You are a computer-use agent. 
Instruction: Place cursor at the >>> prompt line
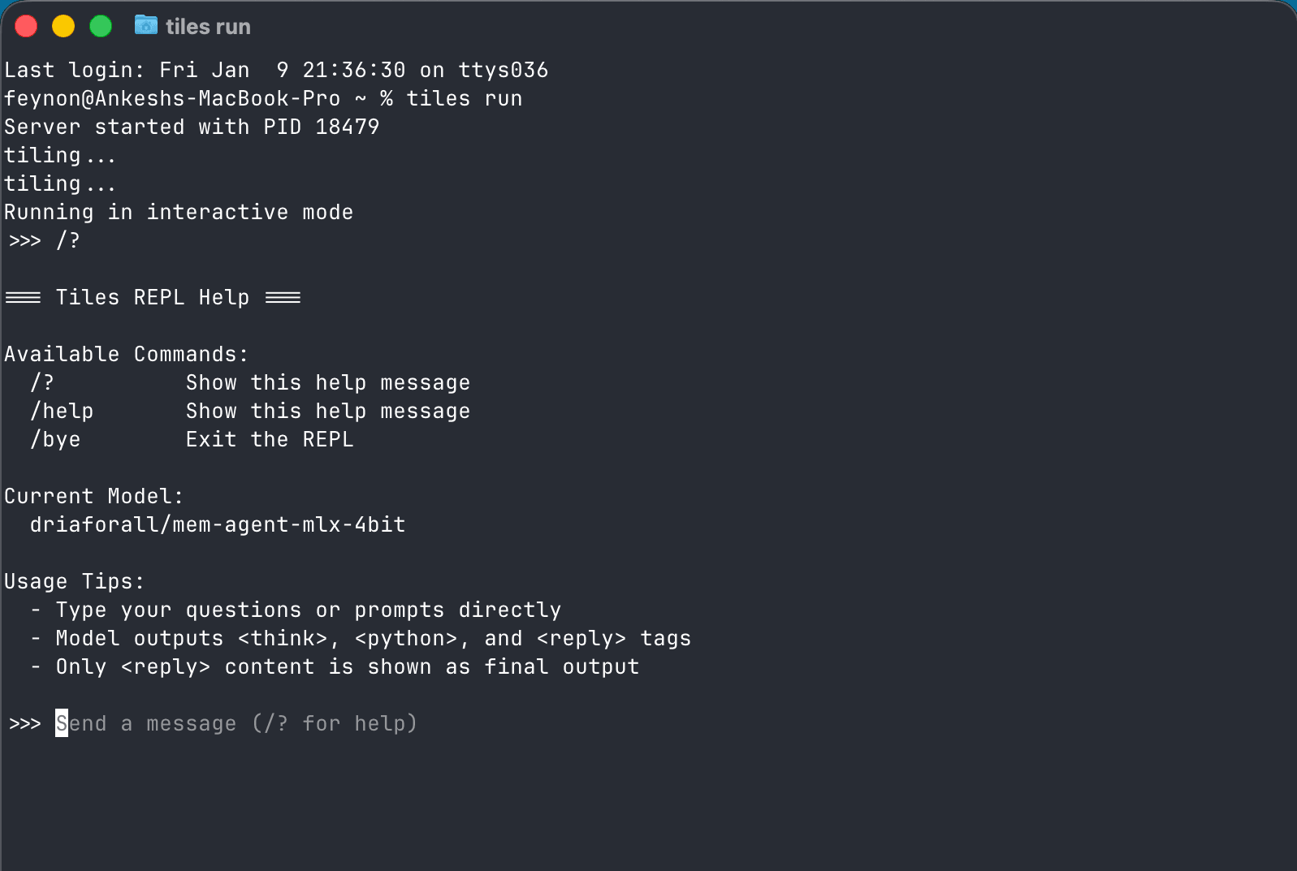tap(24, 723)
